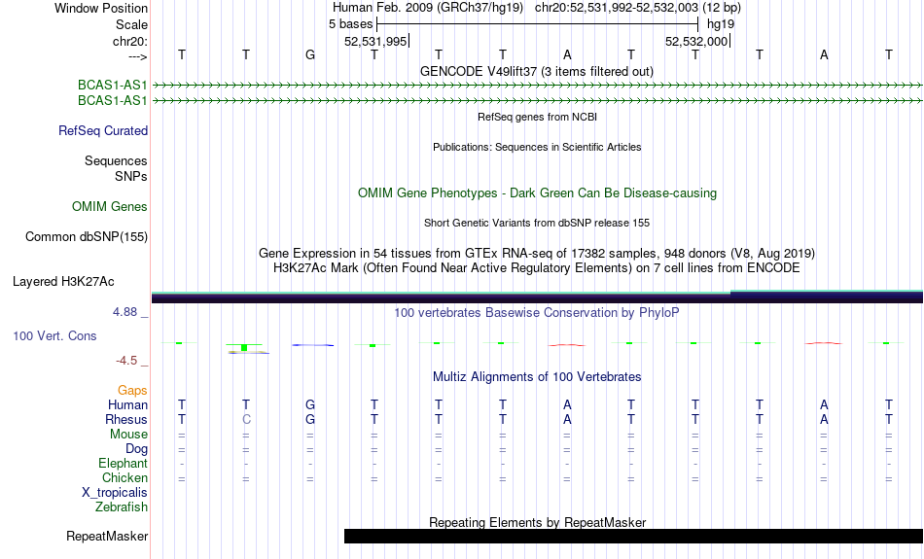The height and width of the screenshot is (559, 924).
Task: Click the GENCODE V49lift37 track title
Action: (x=537, y=71)
